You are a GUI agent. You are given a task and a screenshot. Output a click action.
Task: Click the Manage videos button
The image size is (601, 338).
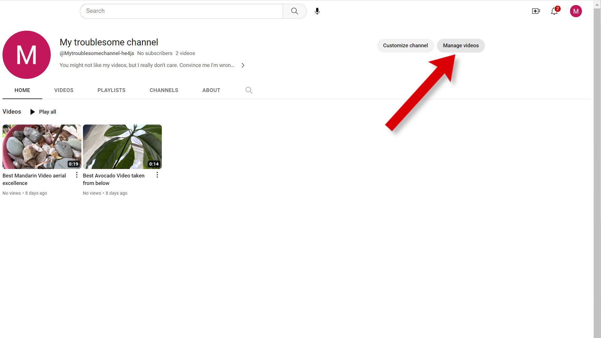pos(460,45)
